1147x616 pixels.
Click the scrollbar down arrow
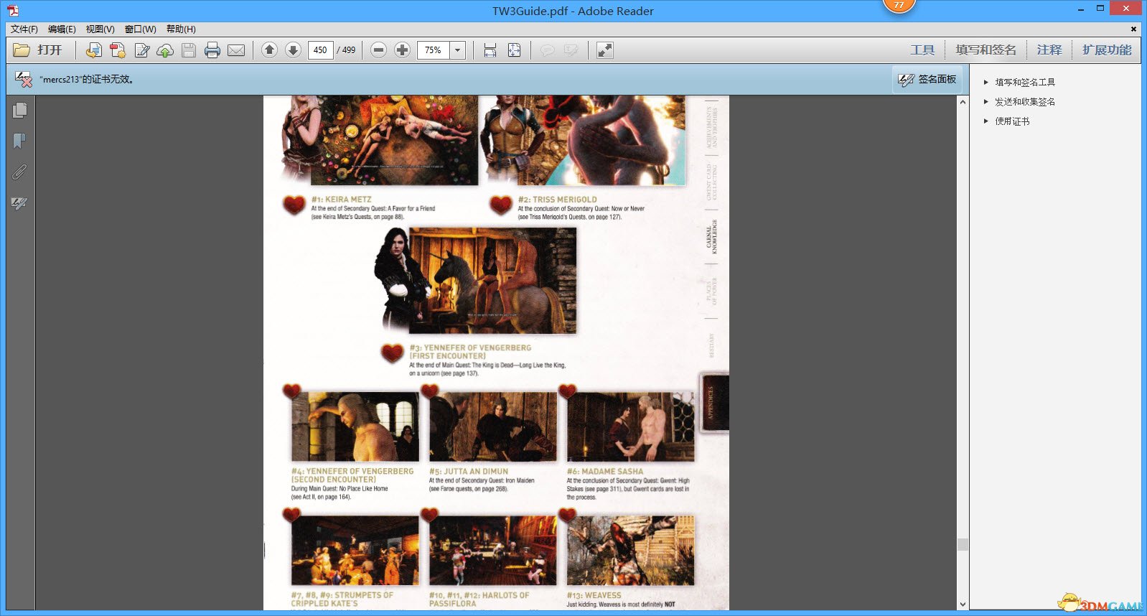coord(963,605)
